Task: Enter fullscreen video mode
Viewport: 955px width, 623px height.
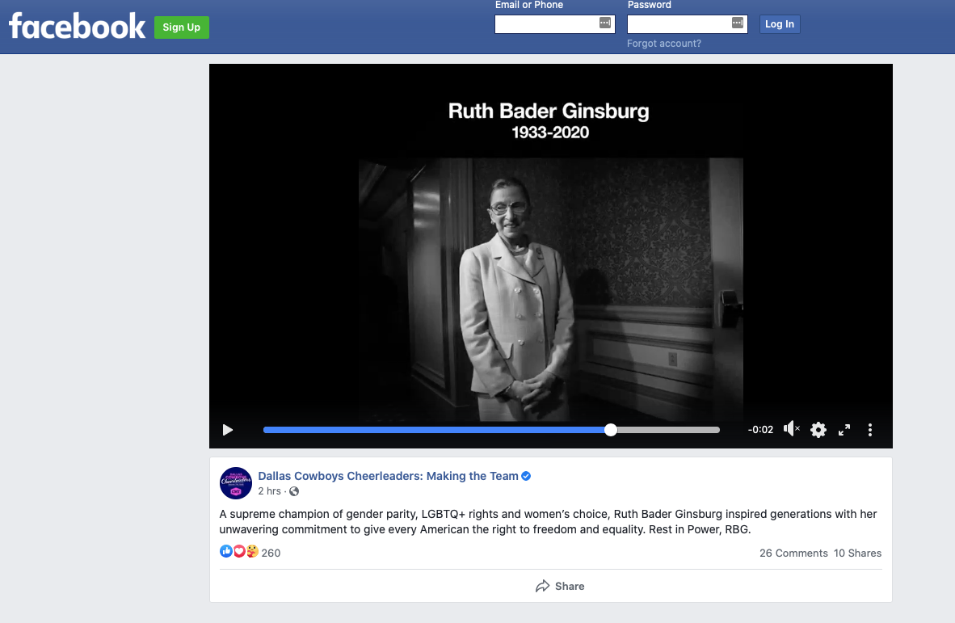Action: [x=844, y=430]
